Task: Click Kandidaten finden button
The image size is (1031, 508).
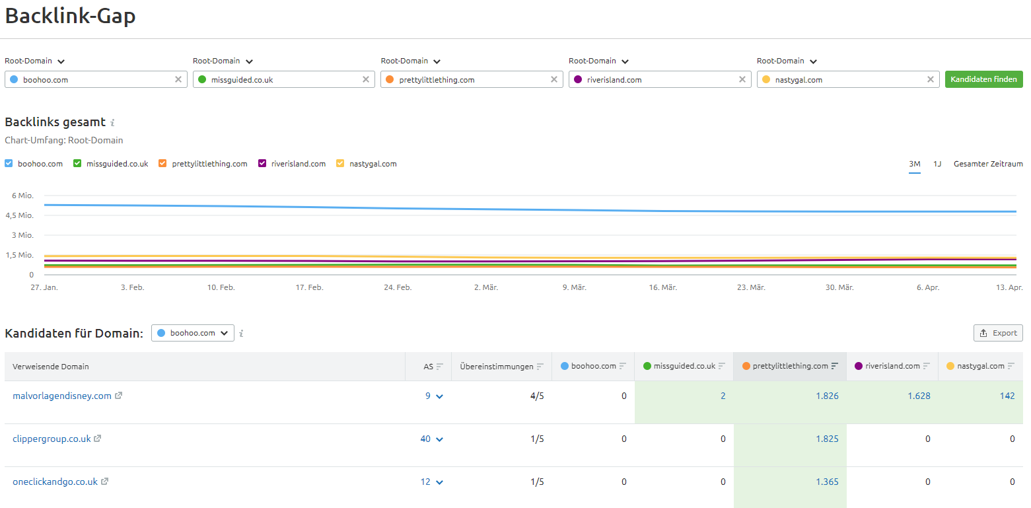Action: click(x=984, y=79)
